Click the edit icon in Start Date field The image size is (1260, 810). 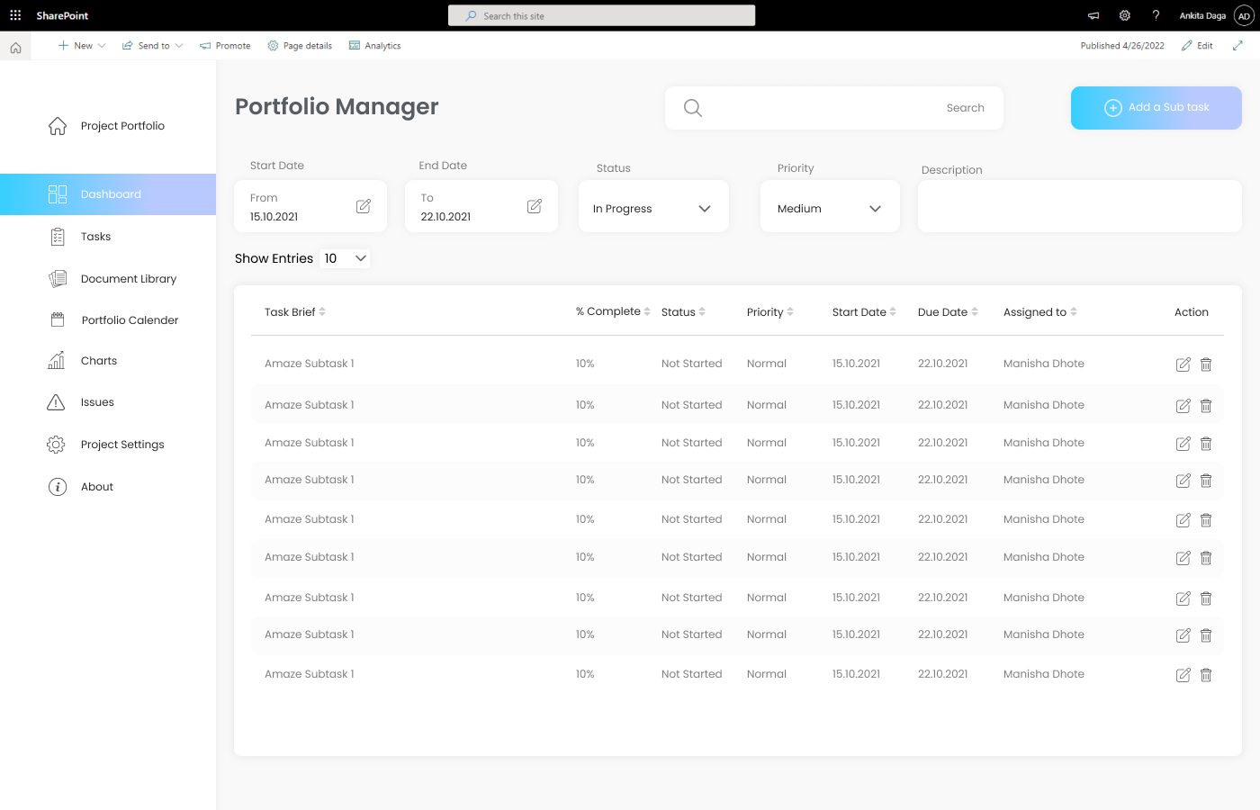pyautogui.click(x=363, y=206)
